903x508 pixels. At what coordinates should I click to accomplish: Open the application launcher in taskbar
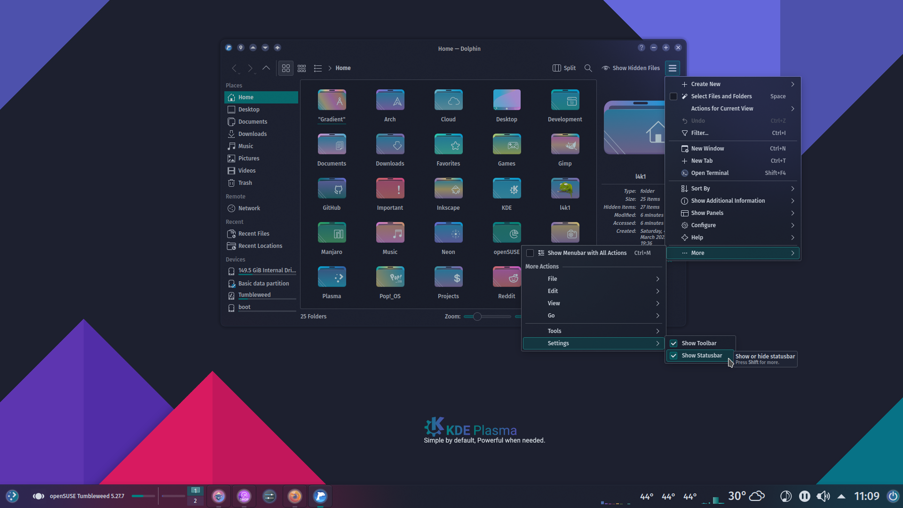point(12,496)
